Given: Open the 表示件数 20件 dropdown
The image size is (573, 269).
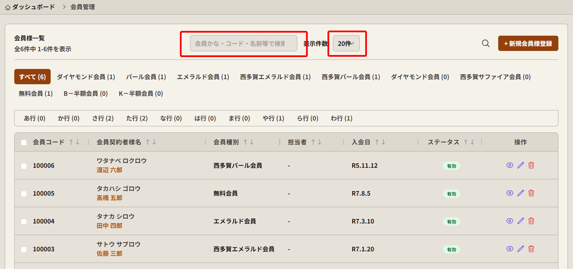Looking at the screenshot, I should point(346,43).
